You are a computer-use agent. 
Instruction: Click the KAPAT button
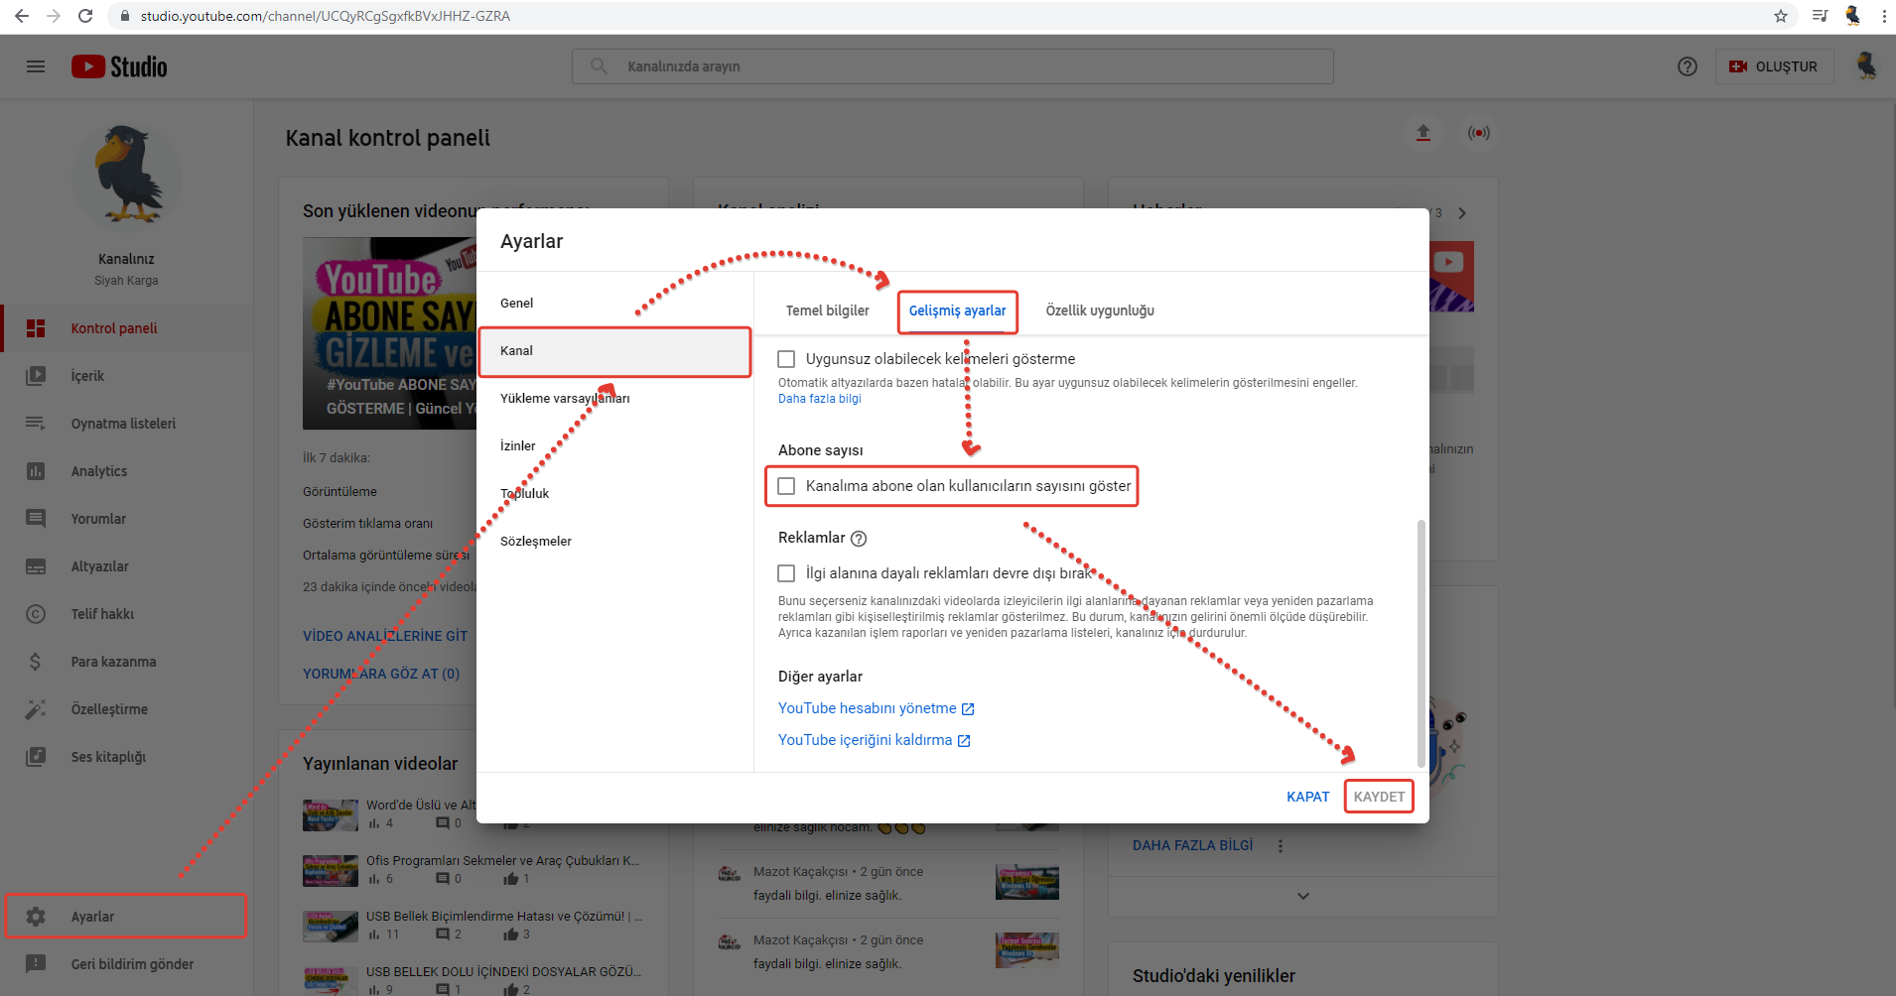pyautogui.click(x=1307, y=797)
